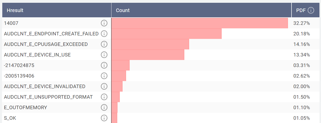Click the 14007 count bar
This screenshot has height=123, width=321.
pos(200,23)
